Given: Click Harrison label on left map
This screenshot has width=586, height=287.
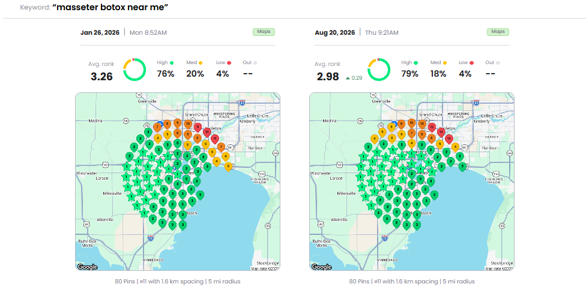Looking at the screenshot, I should point(256,148).
